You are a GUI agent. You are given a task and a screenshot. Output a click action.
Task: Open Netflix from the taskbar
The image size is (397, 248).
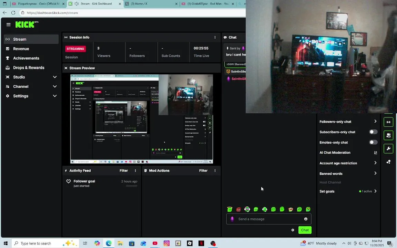pyautogui.click(x=201, y=243)
